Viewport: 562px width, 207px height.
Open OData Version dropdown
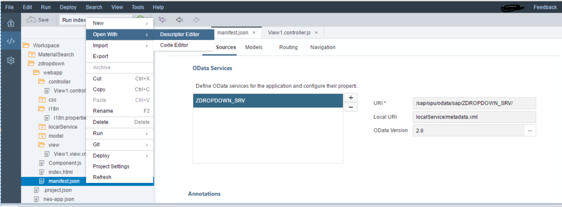[530, 131]
